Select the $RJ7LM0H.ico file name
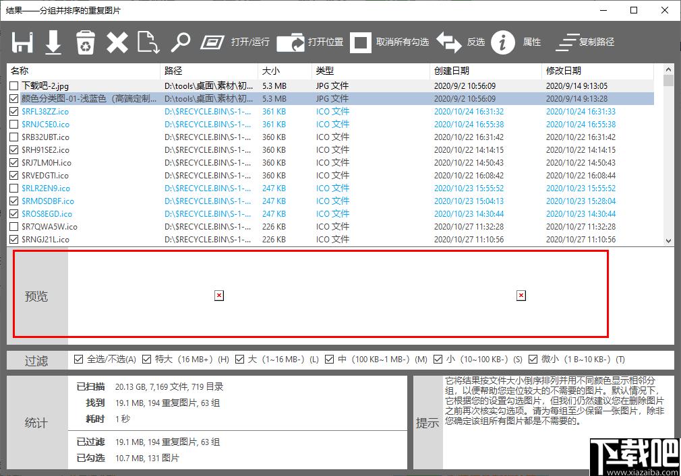 pos(47,162)
